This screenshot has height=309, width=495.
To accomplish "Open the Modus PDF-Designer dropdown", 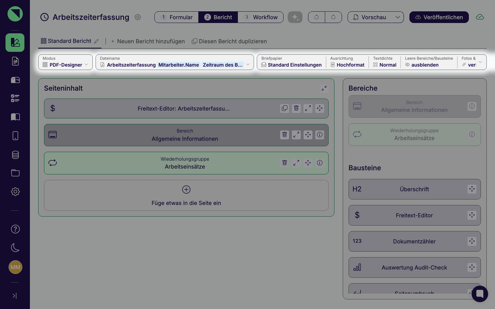I will coord(65,62).
